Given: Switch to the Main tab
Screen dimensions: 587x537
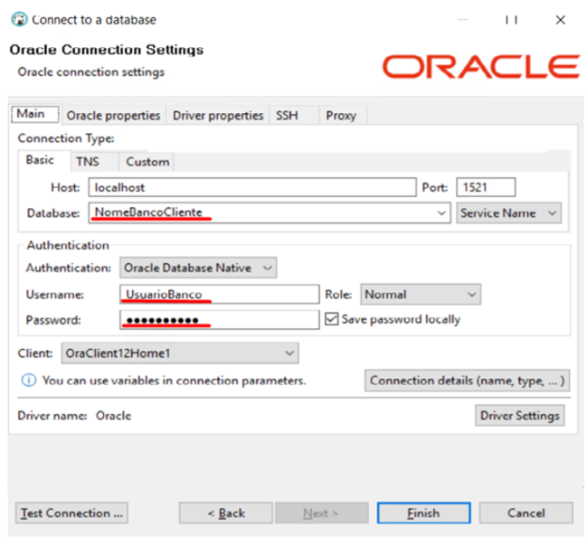Looking at the screenshot, I should [34, 114].
